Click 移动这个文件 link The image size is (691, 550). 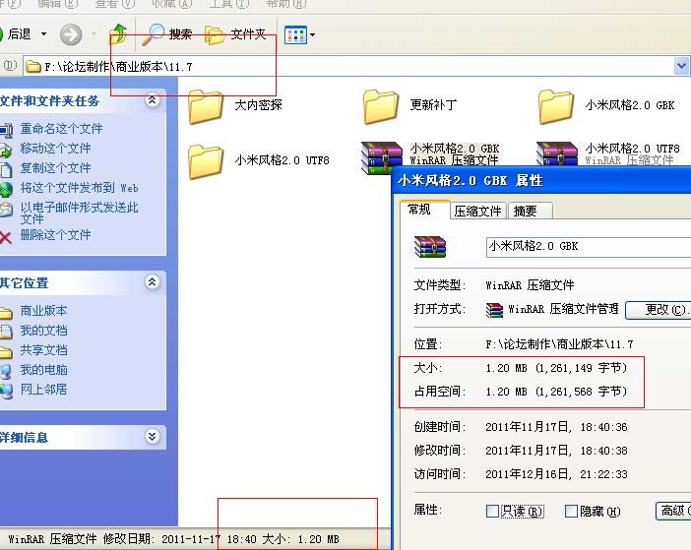point(55,149)
